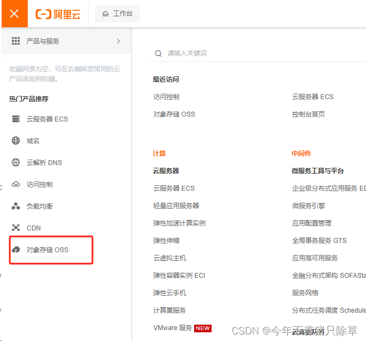Click the Alibaba Cloud logo
Screen dimensions: 366x341
[58, 14]
